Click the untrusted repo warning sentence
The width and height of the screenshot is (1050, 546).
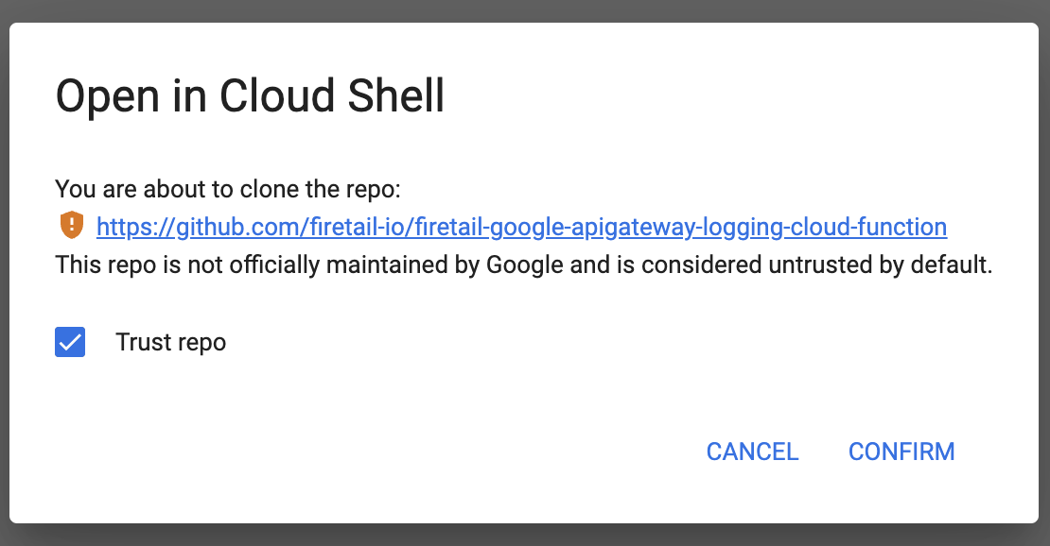click(x=523, y=265)
